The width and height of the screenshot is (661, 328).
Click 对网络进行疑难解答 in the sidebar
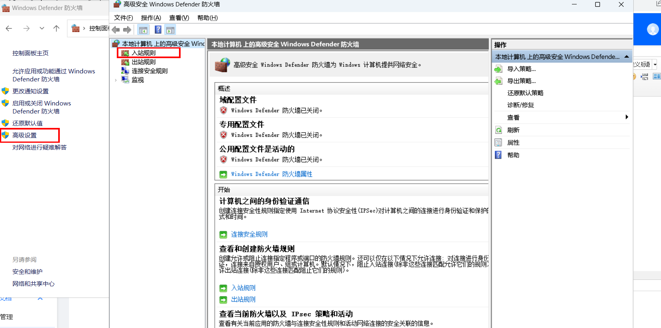click(39, 147)
